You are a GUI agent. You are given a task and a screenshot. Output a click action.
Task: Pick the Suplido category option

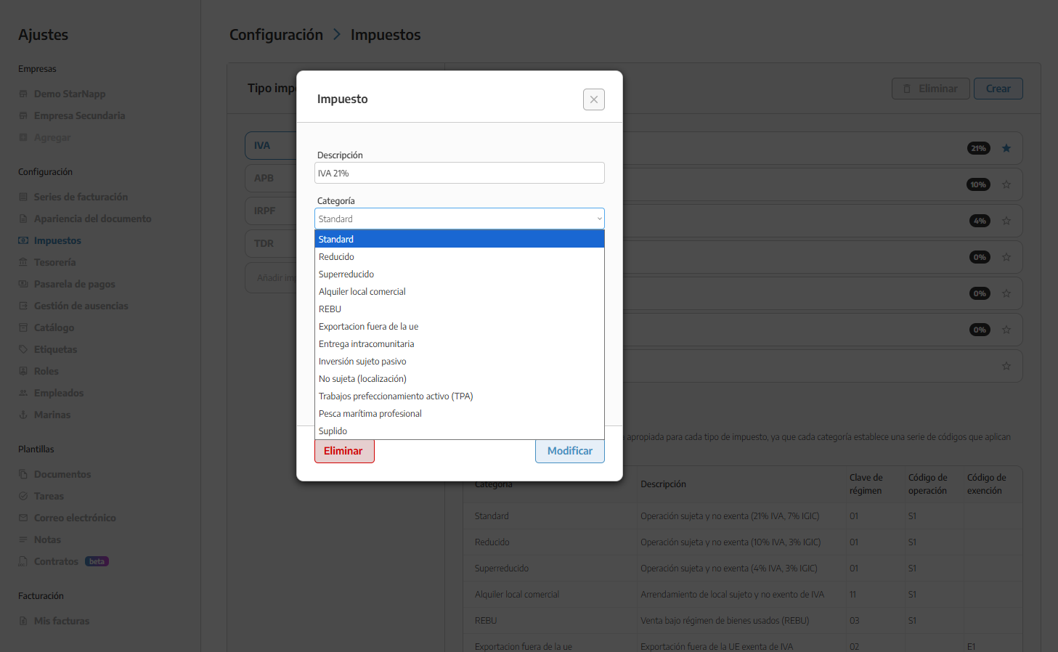coord(333,431)
